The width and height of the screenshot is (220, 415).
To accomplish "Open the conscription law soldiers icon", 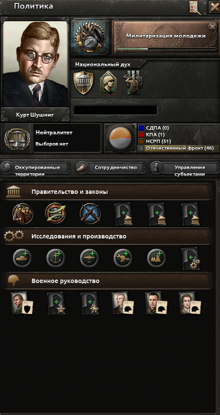I will [x=23, y=214].
